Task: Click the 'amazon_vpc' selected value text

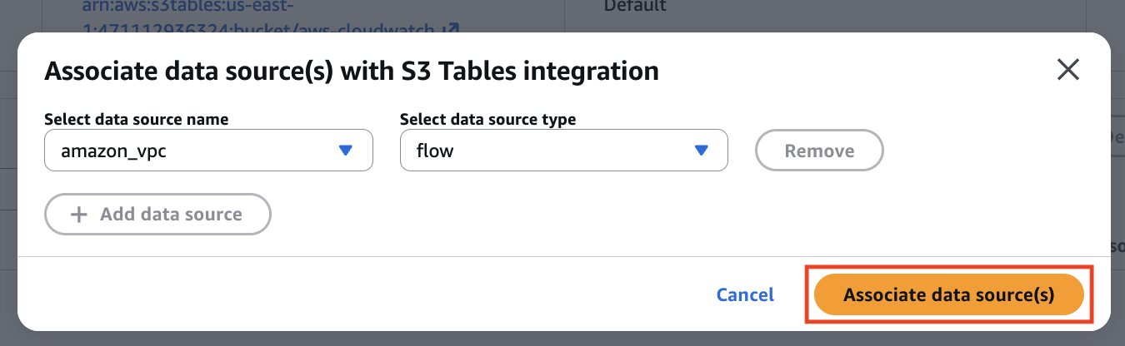Action: (108, 151)
